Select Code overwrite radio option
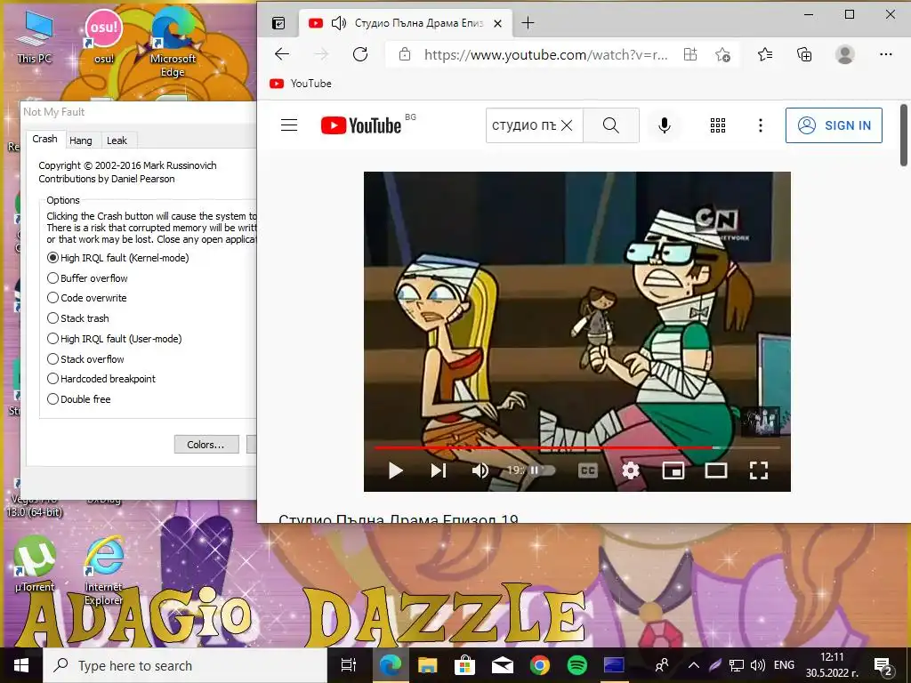The height and width of the screenshot is (683, 911). (x=86, y=298)
